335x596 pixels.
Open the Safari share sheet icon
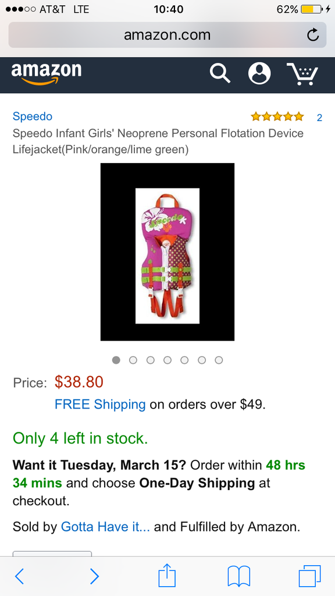[x=167, y=575]
